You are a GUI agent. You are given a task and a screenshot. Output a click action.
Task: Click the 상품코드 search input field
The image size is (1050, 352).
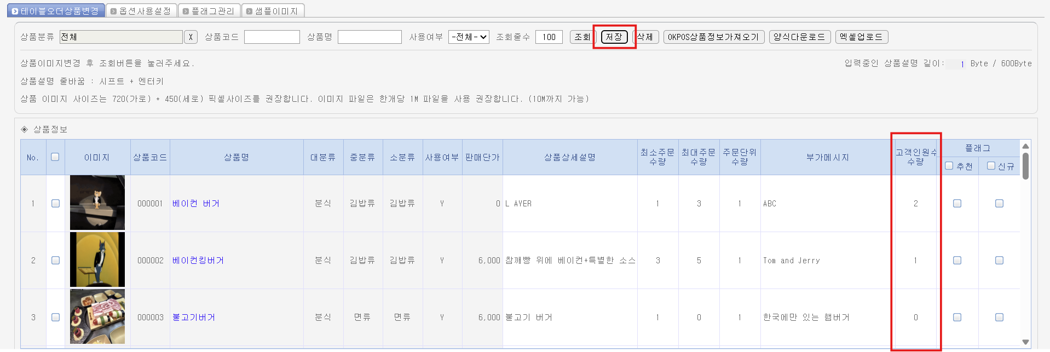[x=272, y=37]
